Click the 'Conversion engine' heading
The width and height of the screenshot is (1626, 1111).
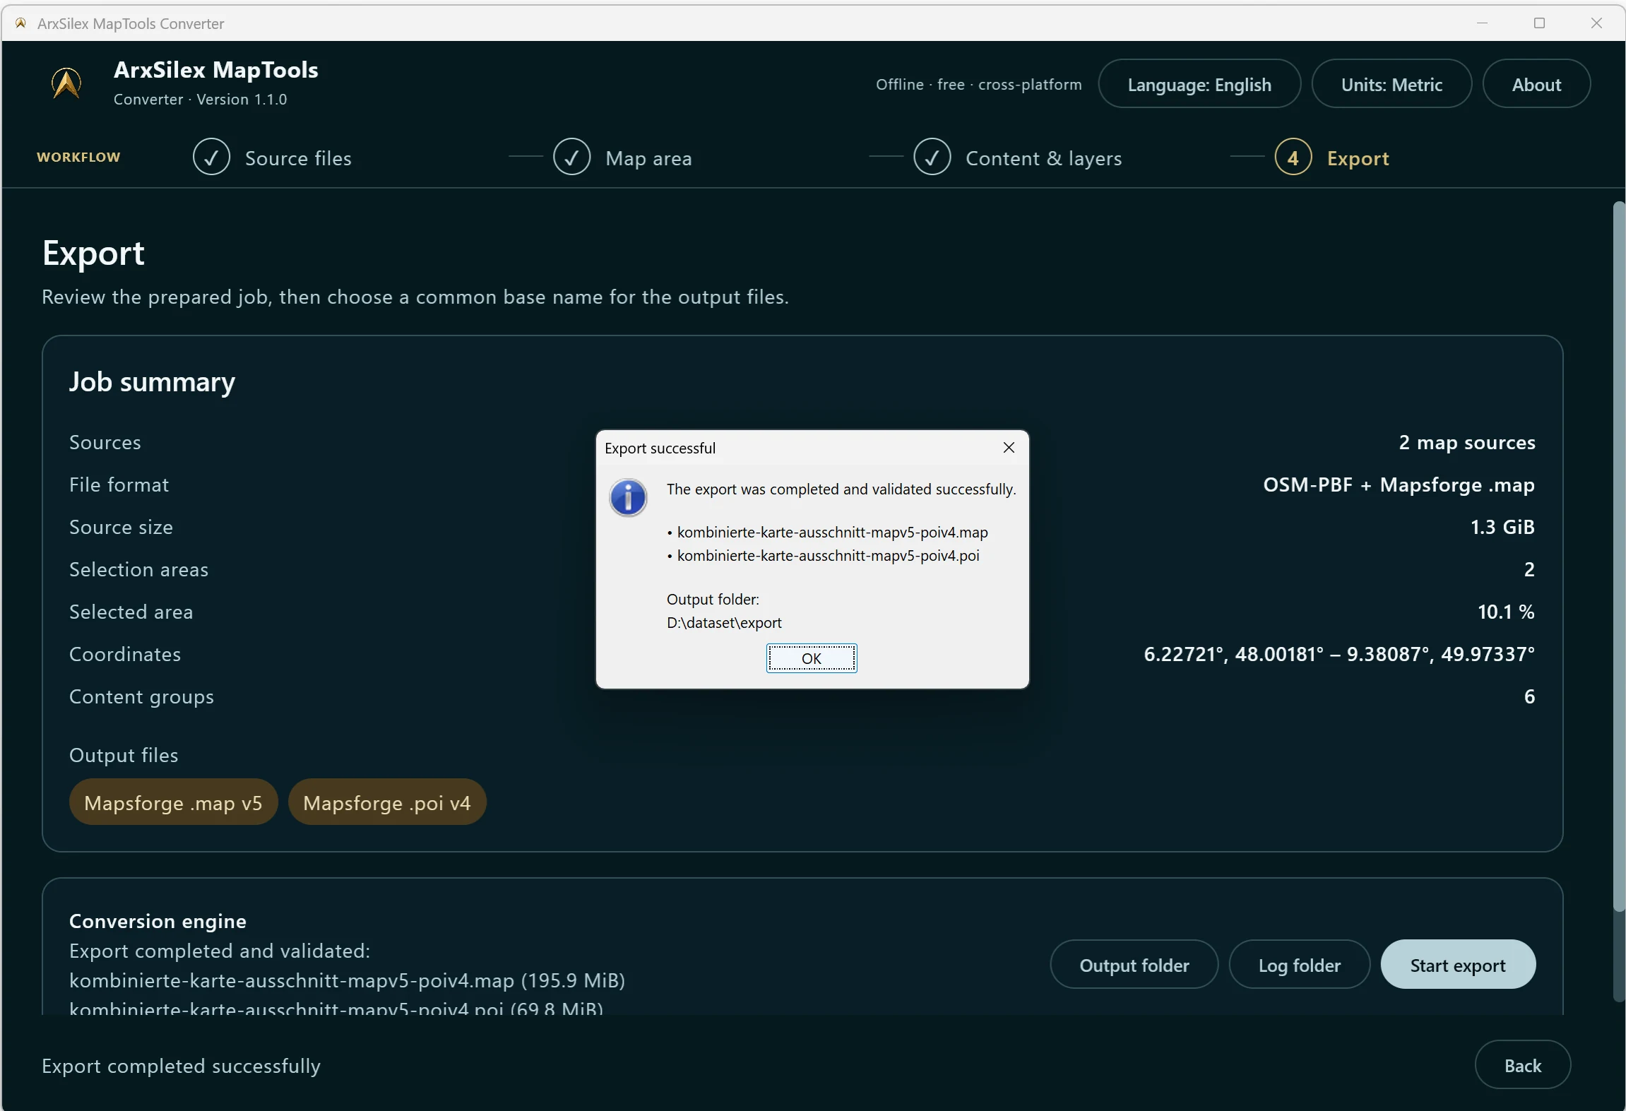[158, 921]
